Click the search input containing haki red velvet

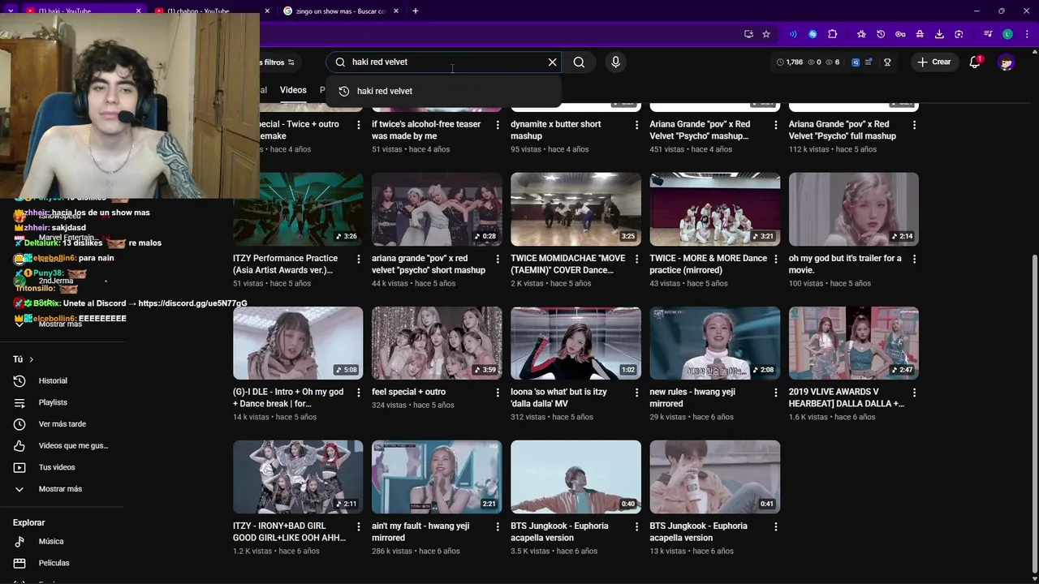(x=445, y=62)
